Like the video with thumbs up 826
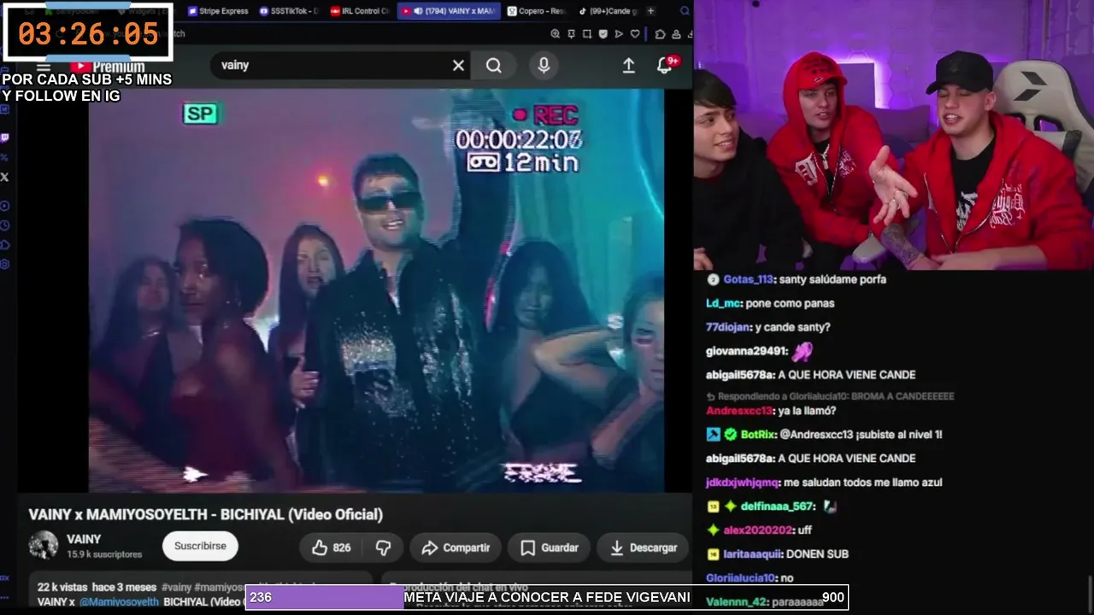1094x615 pixels. click(332, 548)
